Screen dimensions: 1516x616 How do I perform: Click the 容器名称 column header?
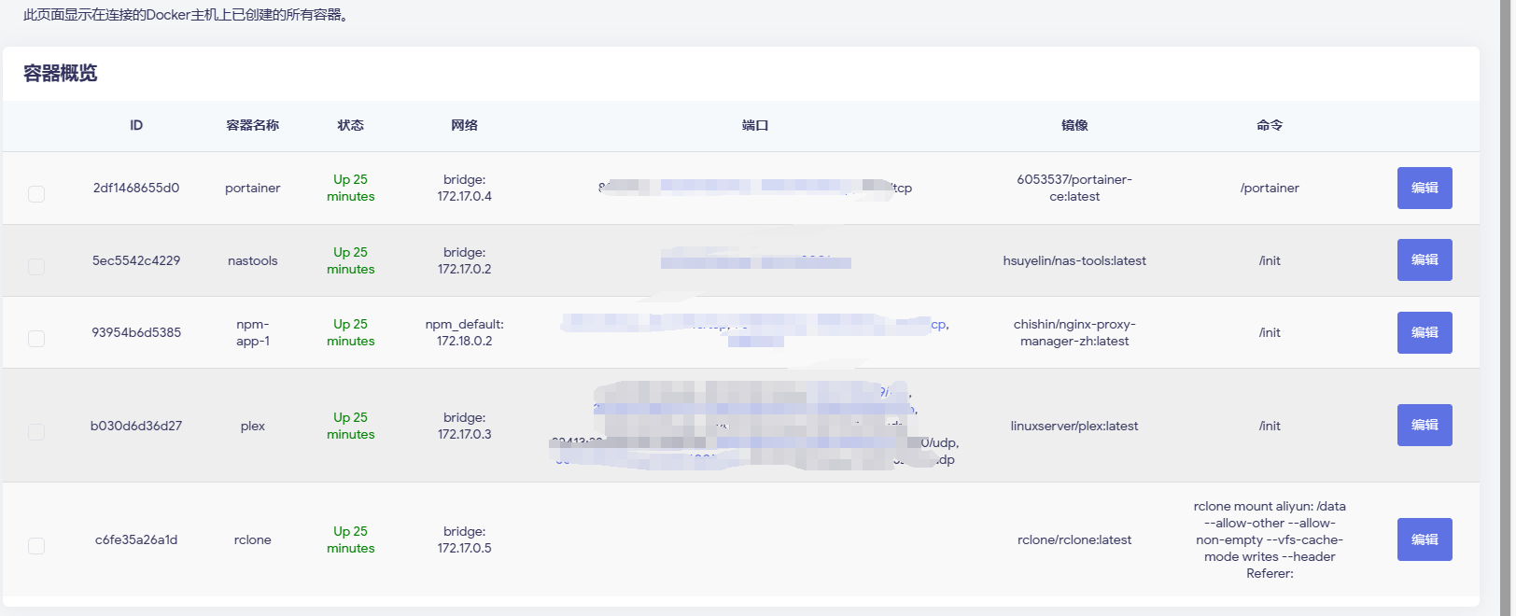point(252,125)
